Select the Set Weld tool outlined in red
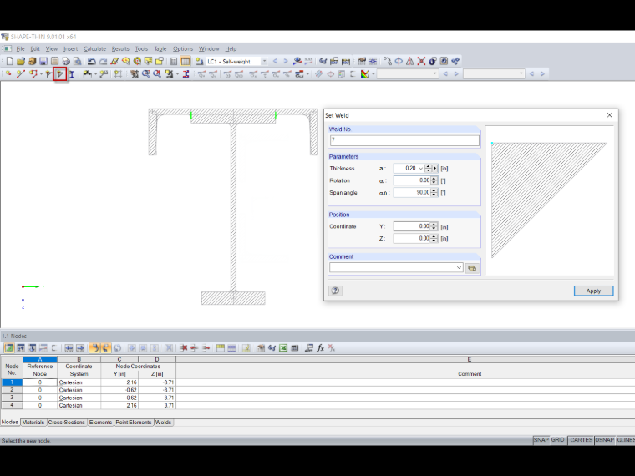Screen dimensions: 635x476 (60, 73)
